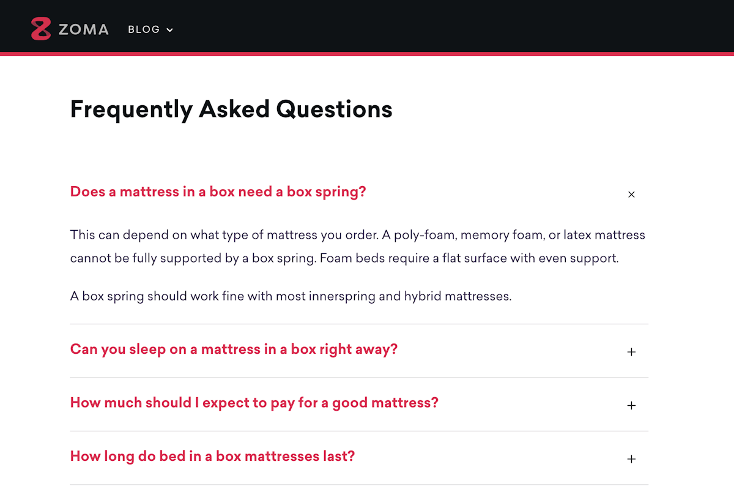Click the plus icon beside the mattress price question
The image size is (734, 489).
coord(632,406)
